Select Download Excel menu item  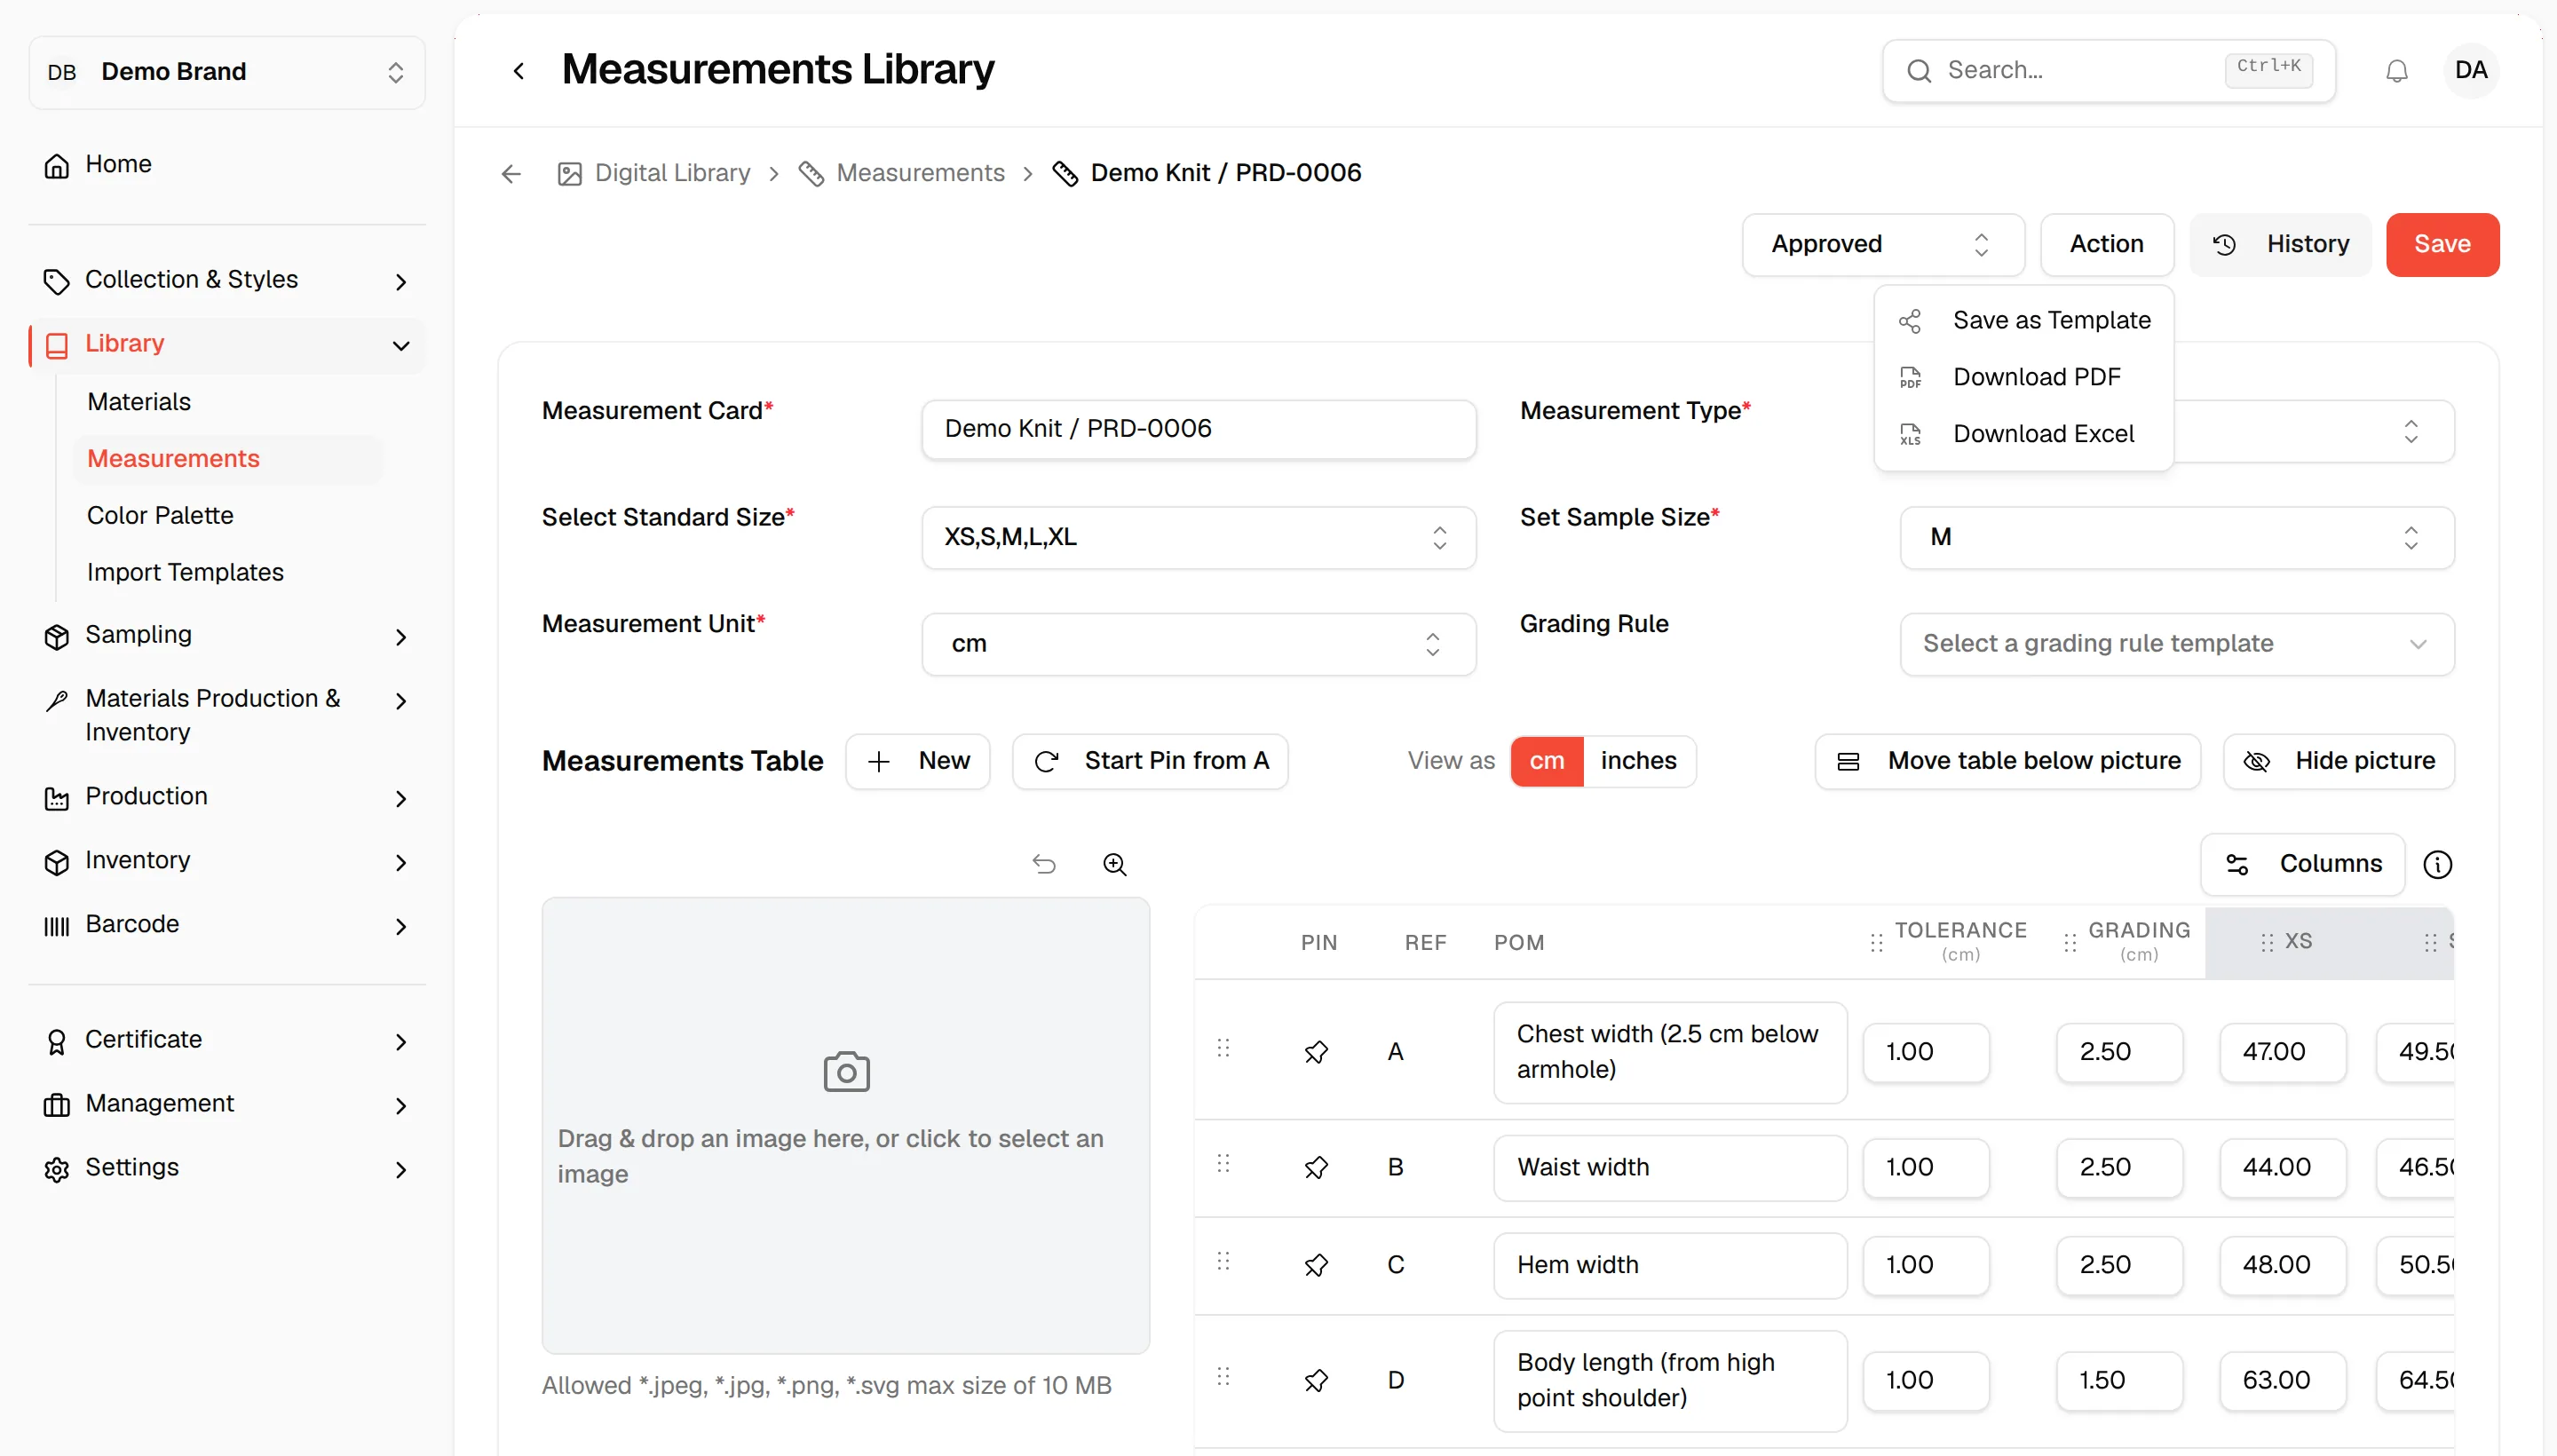[2023, 434]
